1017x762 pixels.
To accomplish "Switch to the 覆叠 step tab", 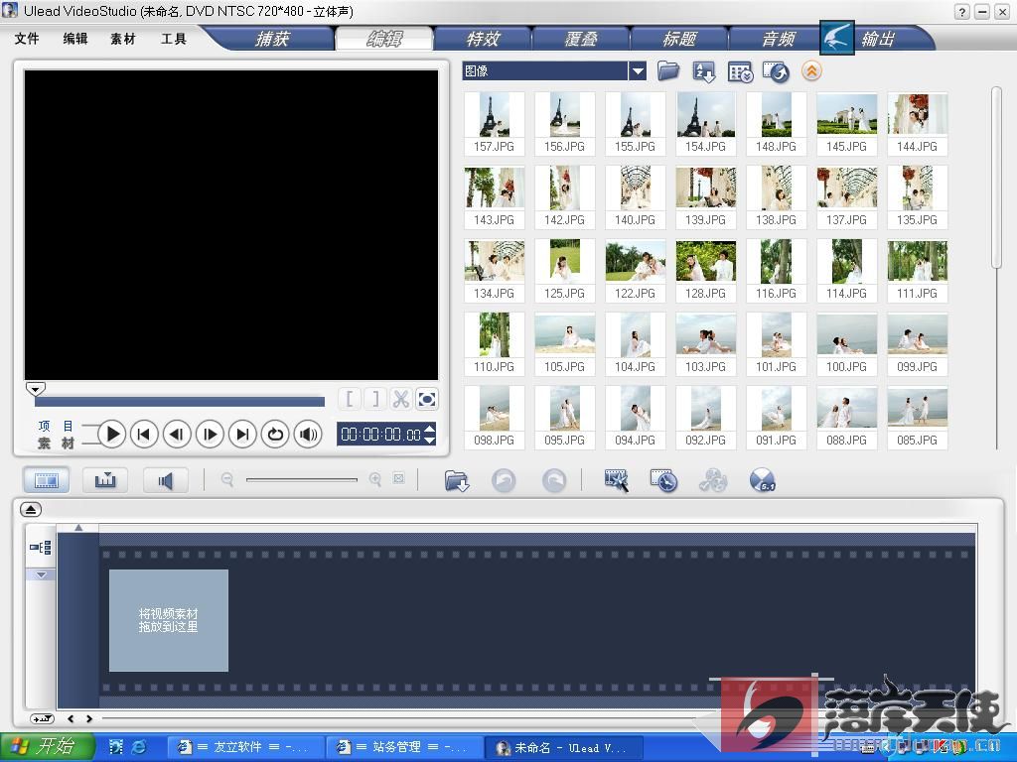I will point(580,39).
